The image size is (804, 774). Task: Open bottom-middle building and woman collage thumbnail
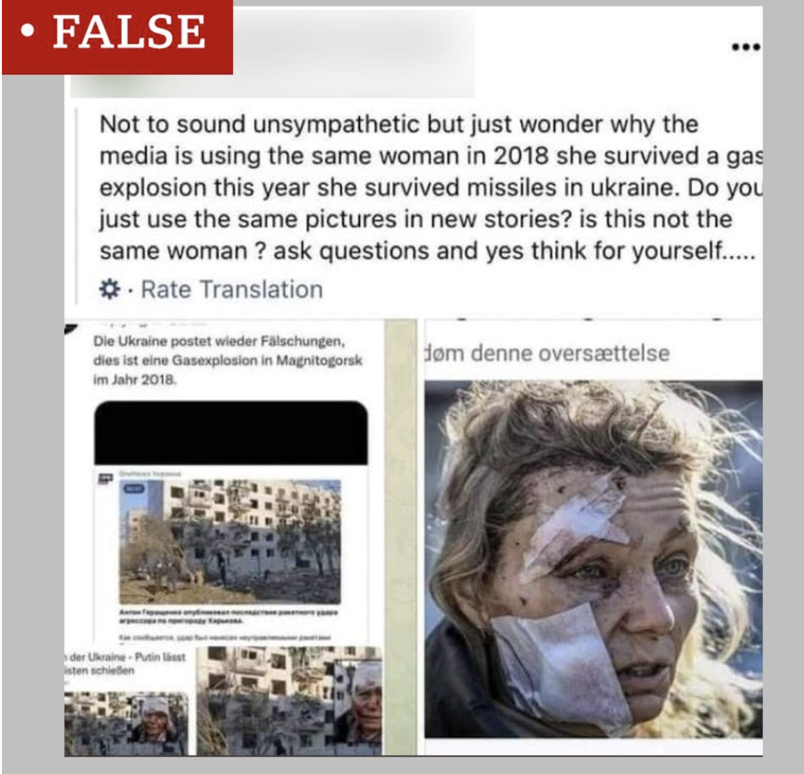289,701
